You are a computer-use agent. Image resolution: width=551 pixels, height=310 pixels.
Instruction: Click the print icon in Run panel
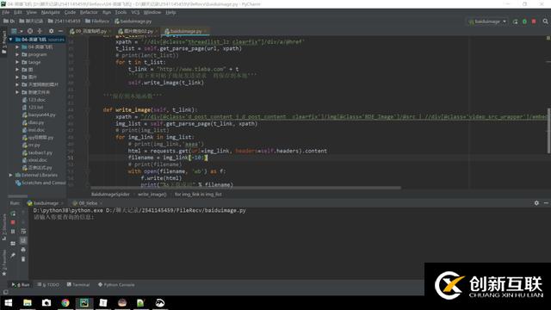[23, 250]
